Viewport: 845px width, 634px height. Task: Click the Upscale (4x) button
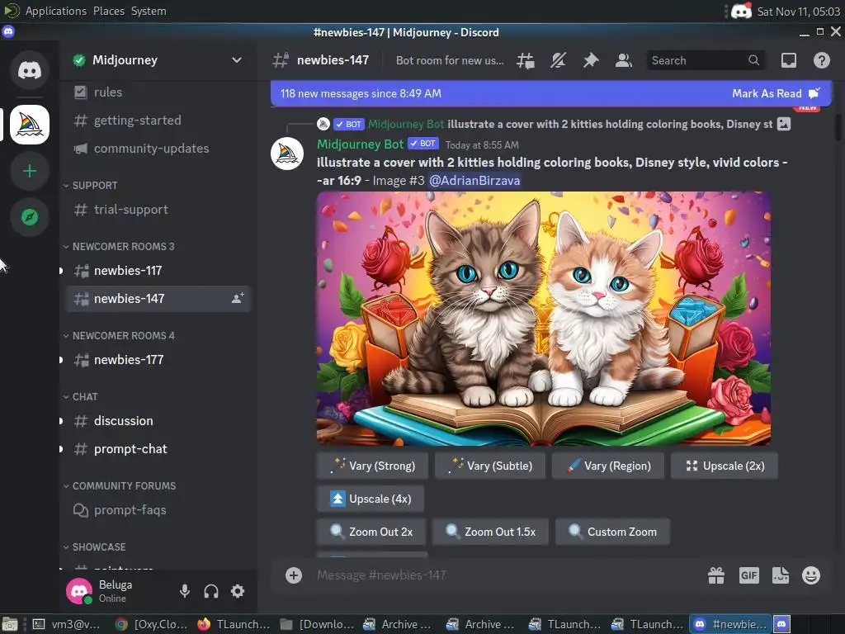tap(371, 499)
